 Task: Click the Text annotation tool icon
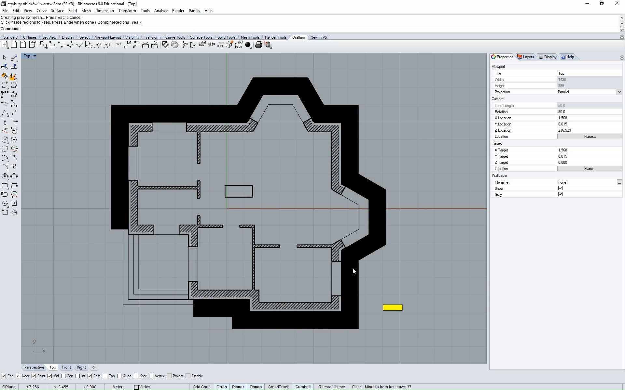(x=118, y=45)
